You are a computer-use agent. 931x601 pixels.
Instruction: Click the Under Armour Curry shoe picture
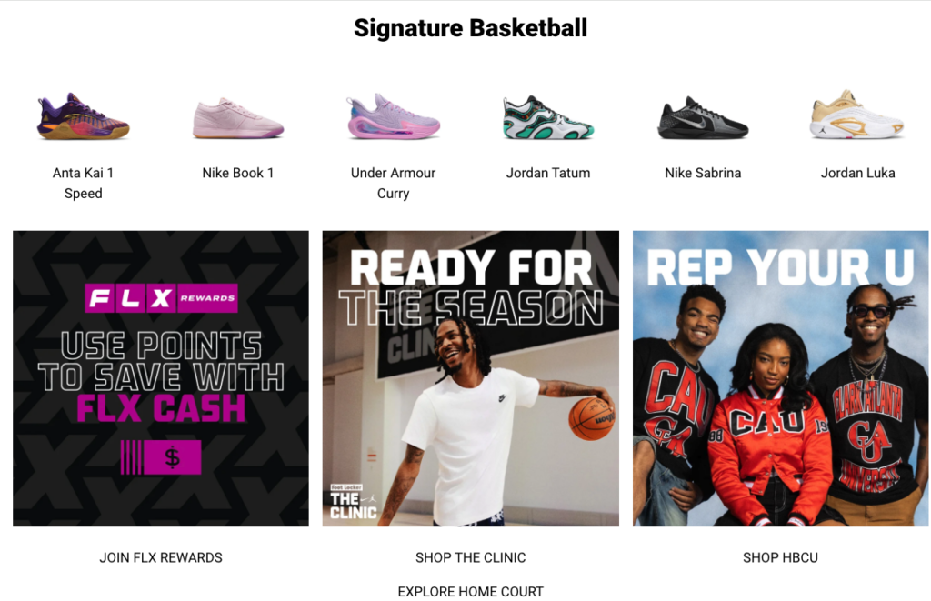[x=393, y=116]
